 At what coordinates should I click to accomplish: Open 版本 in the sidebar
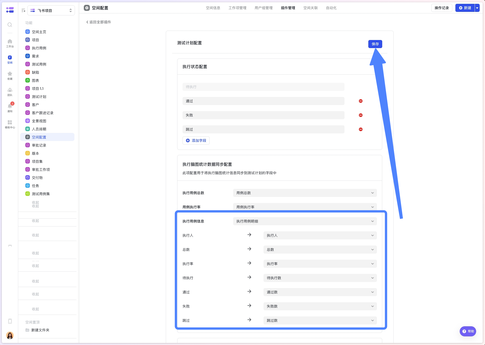point(47,153)
